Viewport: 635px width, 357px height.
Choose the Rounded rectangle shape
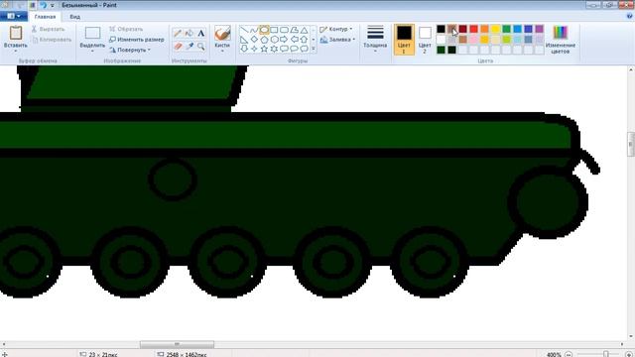284,30
